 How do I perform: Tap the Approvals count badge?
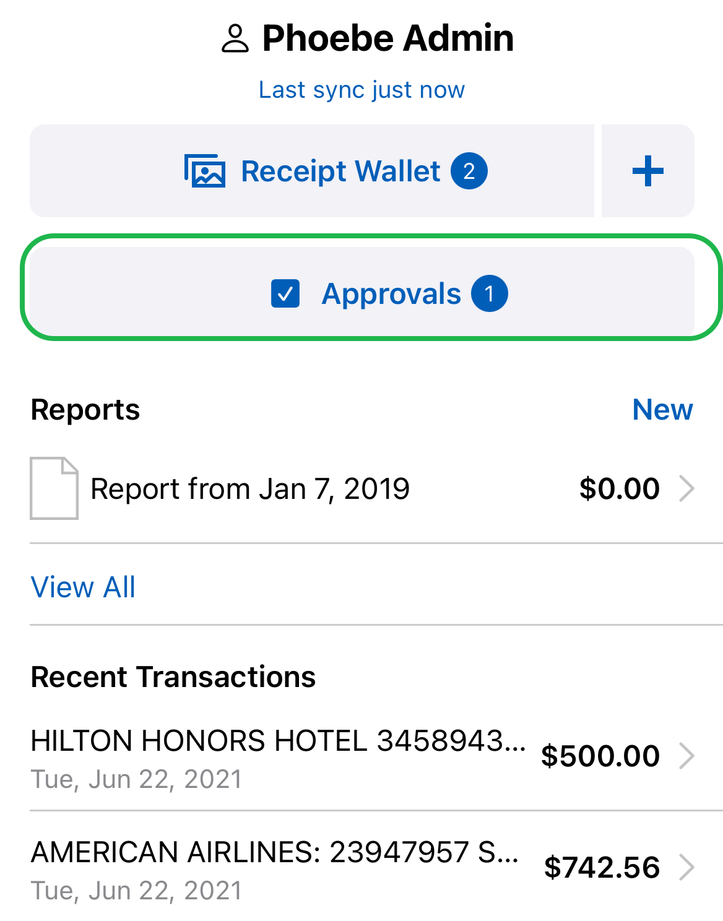point(489,293)
